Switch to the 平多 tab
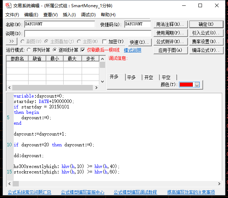 133,77
